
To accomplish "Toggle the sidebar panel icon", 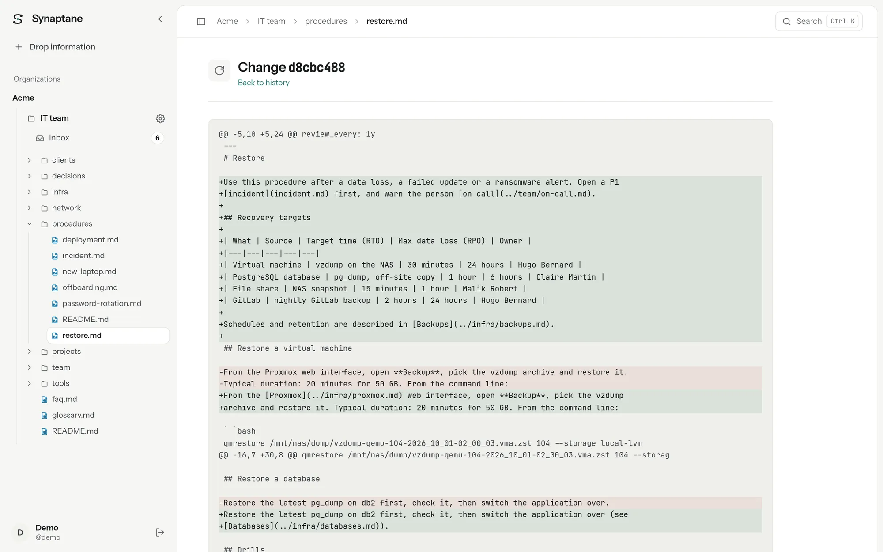I will tap(201, 21).
